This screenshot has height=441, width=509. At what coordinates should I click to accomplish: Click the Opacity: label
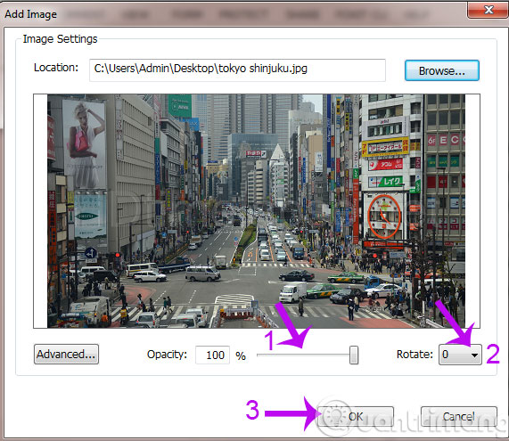point(167,355)
